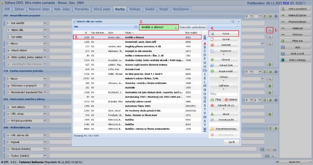Open Pokročilé vyhledávání
This screenshot has width=313, height=165.
pyautogui.click(x=193, y=27)
